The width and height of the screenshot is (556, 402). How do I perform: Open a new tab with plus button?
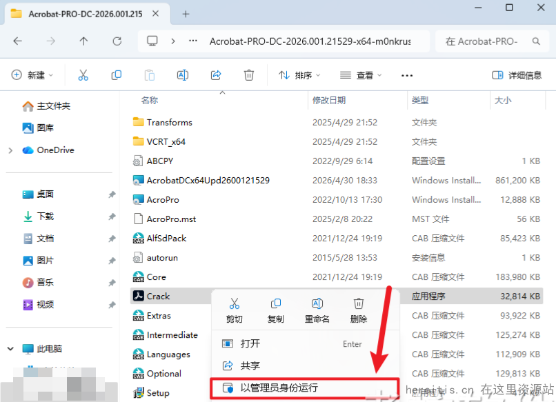point(186,14)
